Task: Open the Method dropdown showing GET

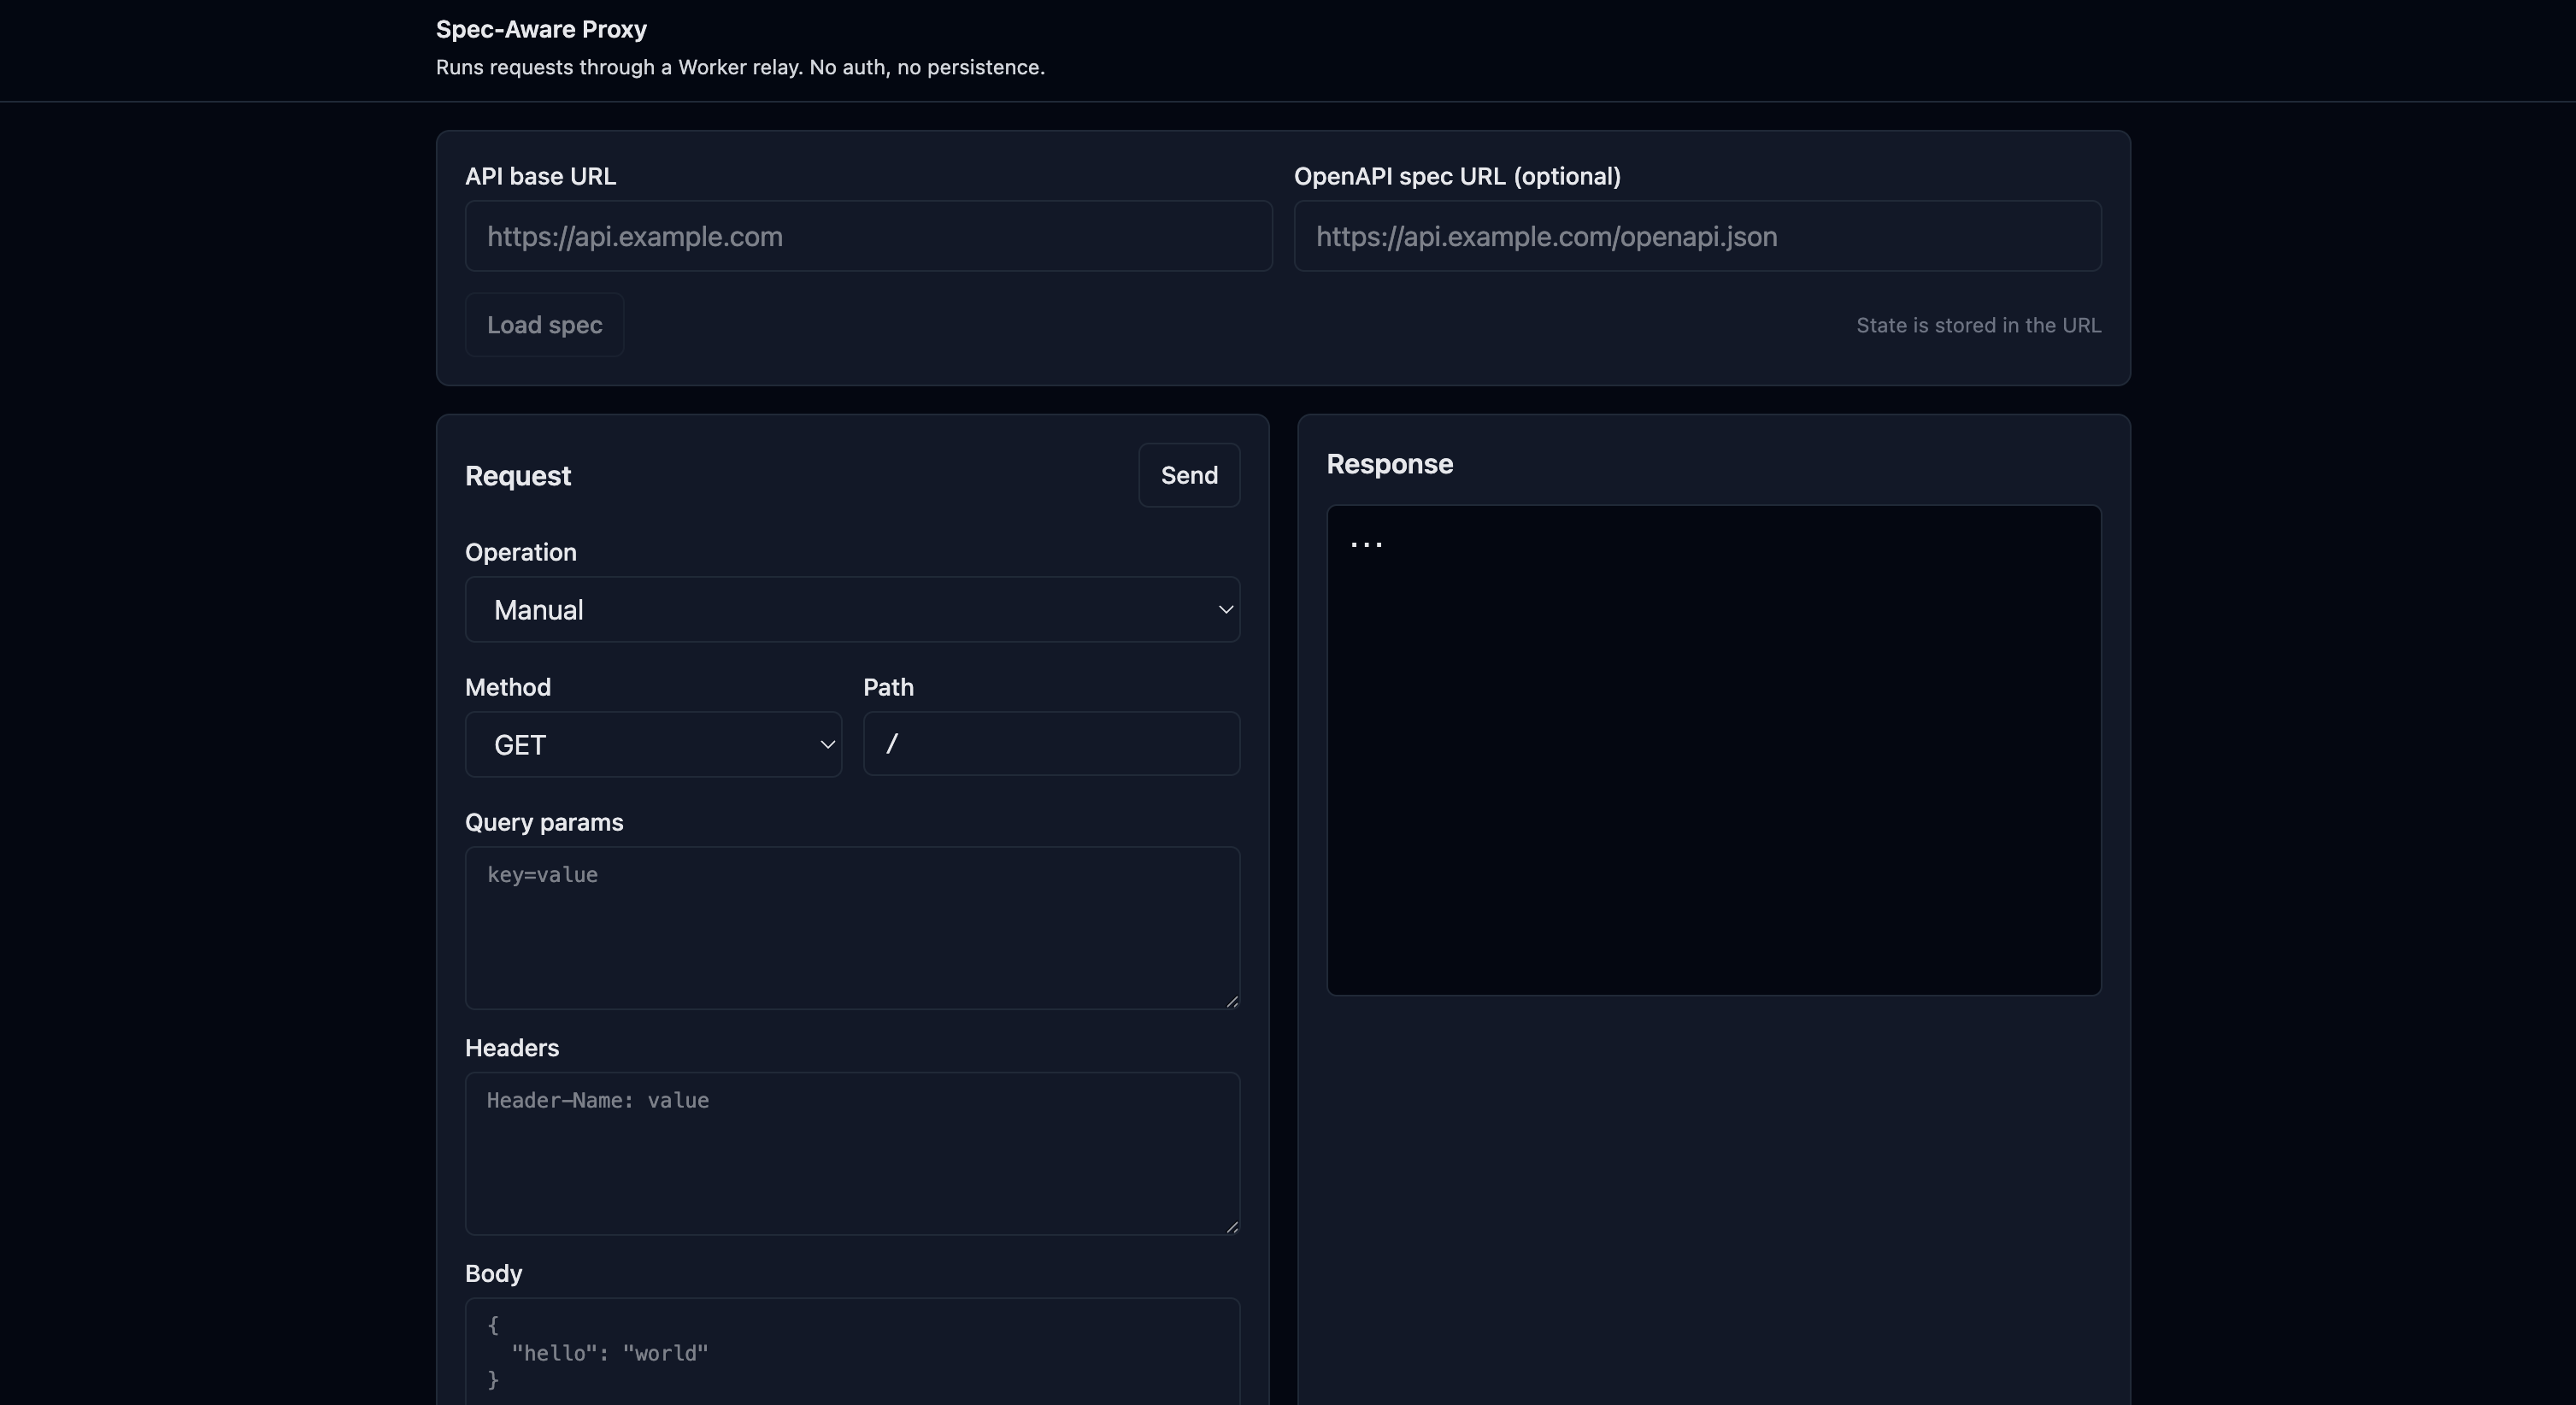Action: [x=653, y=744]
